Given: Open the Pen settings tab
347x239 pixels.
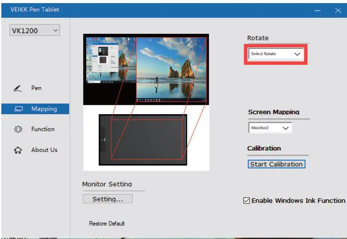Looking at the screenshot, I should (36, 88).
